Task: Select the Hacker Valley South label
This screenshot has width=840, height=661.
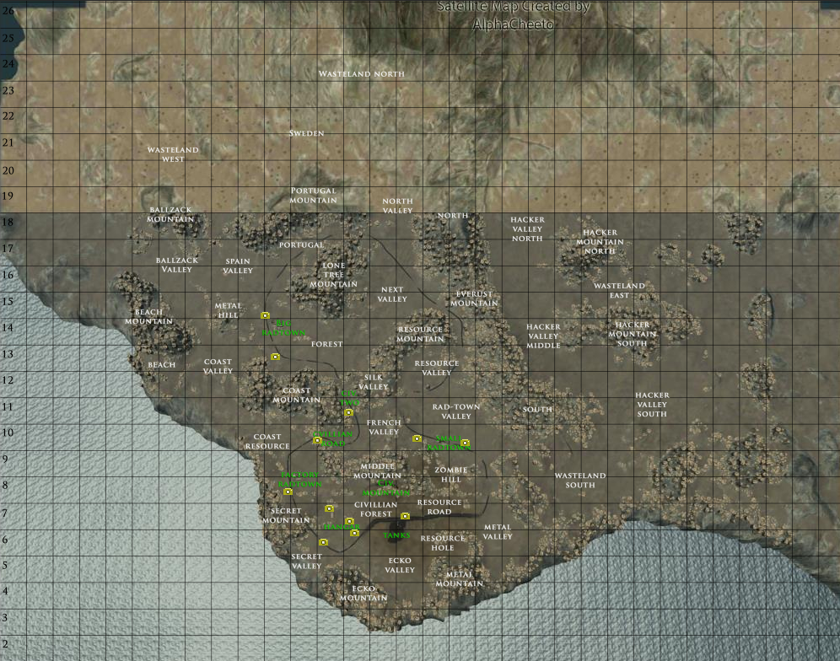Action: click(652, 405)
